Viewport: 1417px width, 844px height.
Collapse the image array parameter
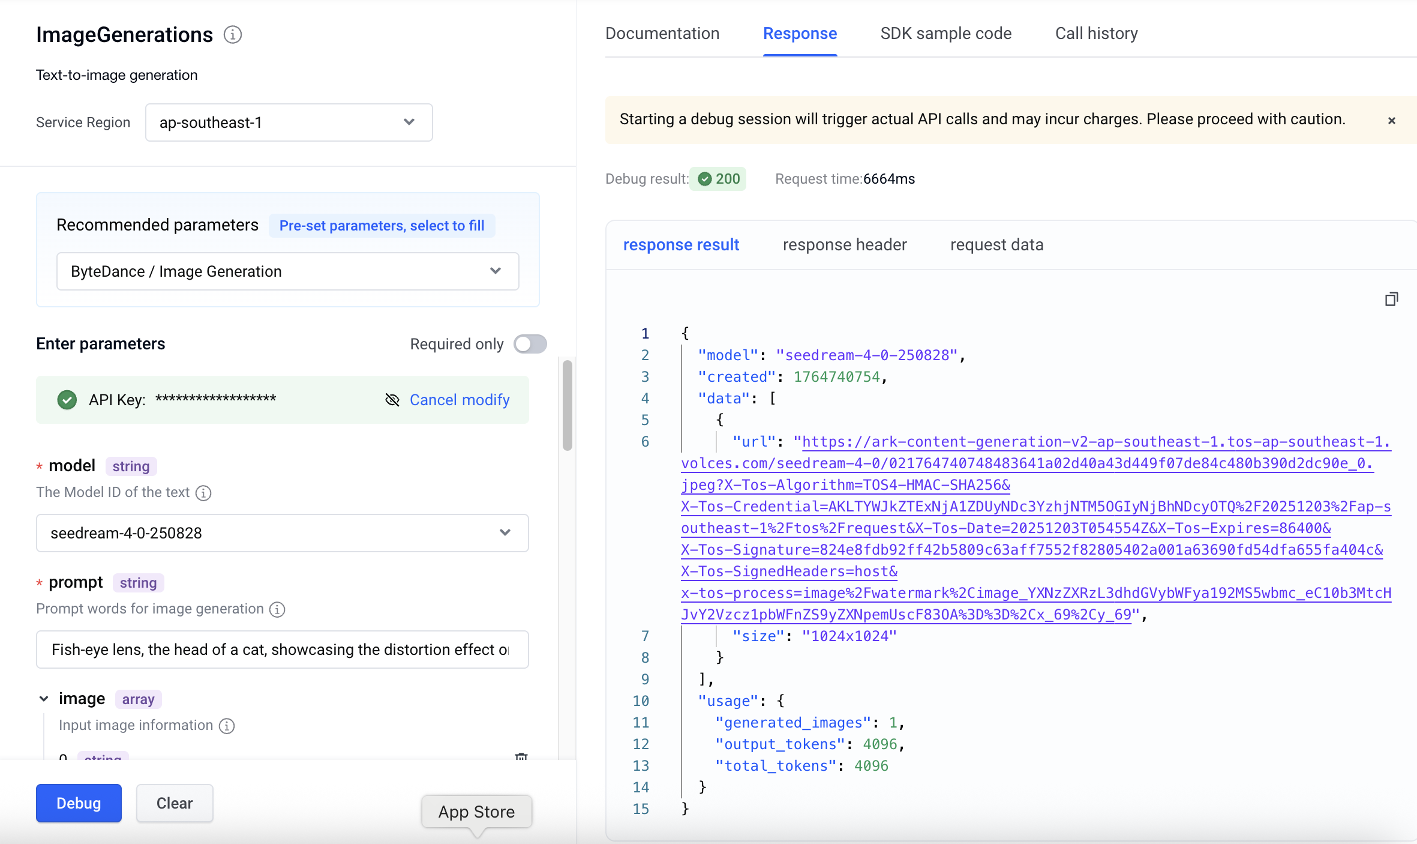[x=44, y=699]
